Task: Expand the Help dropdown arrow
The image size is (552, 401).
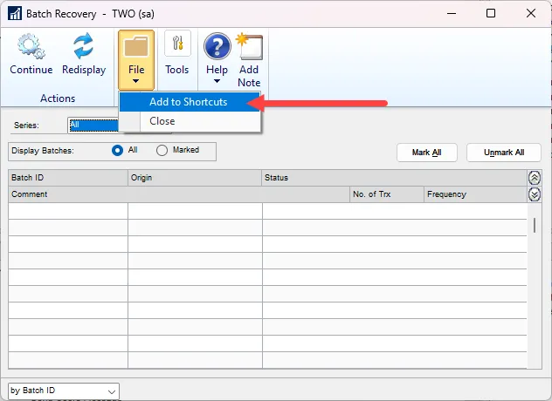Action: click(217, 82)
